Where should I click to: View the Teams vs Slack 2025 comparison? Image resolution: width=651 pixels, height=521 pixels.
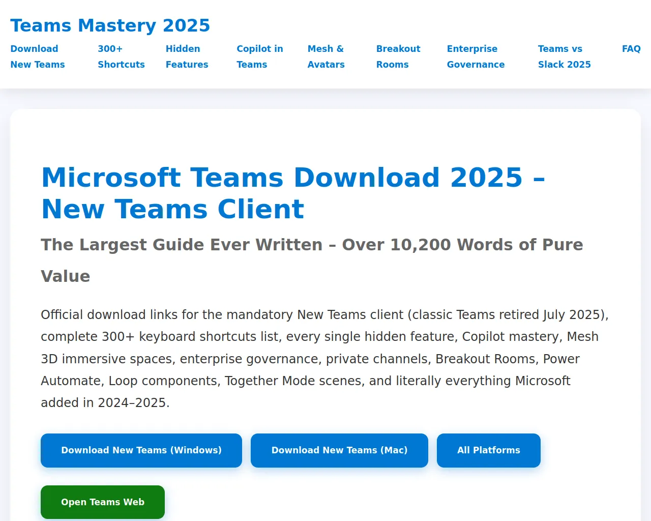[564, 56]
